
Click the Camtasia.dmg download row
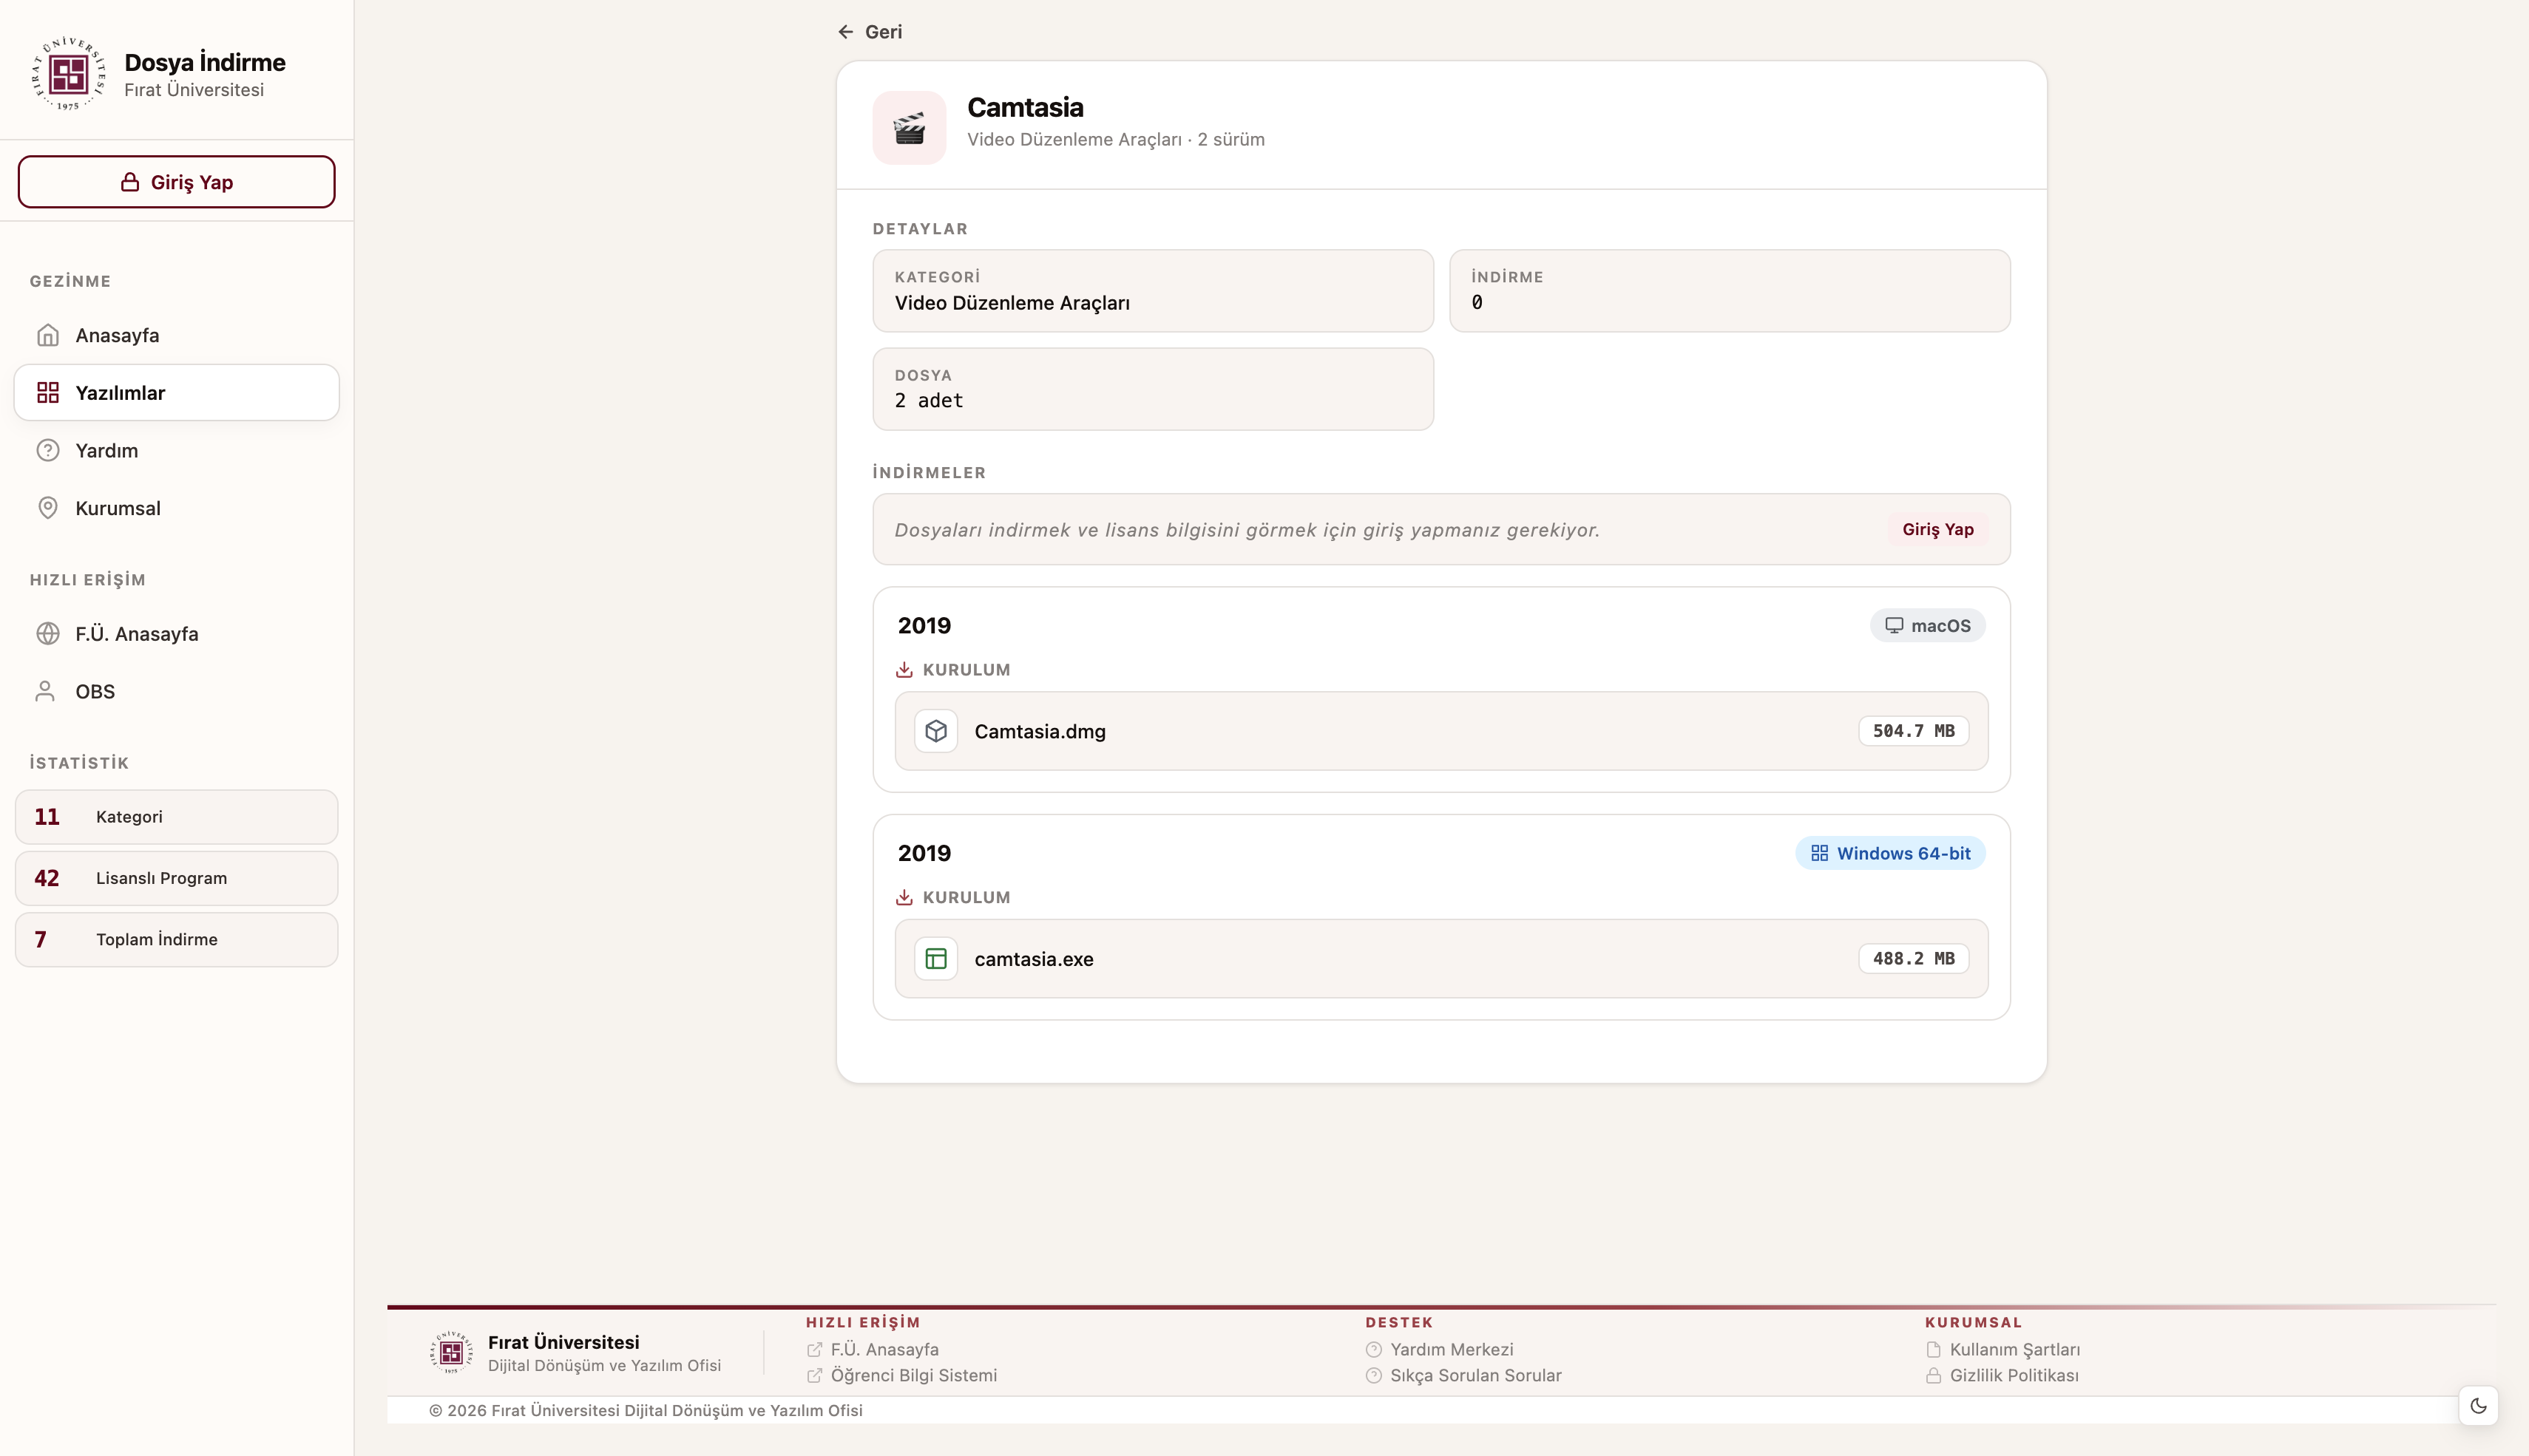tap(1440, 731)
